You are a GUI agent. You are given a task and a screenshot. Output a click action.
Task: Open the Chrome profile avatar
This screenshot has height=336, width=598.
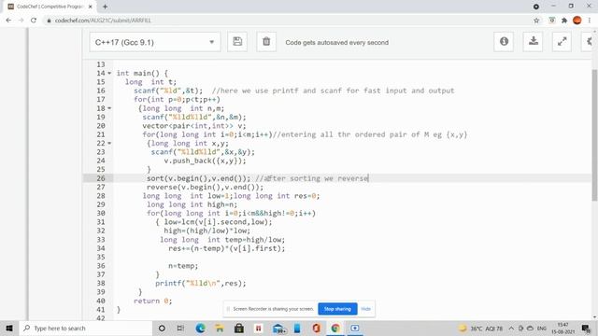[x=577, y=21]
